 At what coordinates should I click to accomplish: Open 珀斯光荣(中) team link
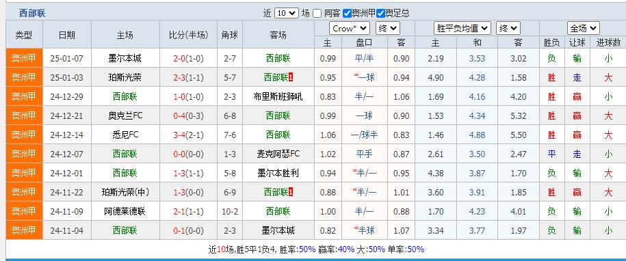click(x=125, y=193)
